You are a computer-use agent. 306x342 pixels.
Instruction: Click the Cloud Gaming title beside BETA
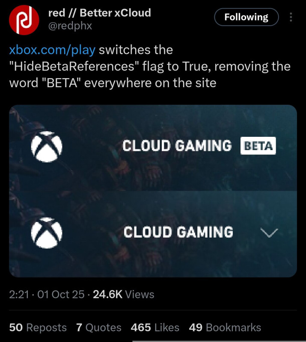tap(177, 146)
